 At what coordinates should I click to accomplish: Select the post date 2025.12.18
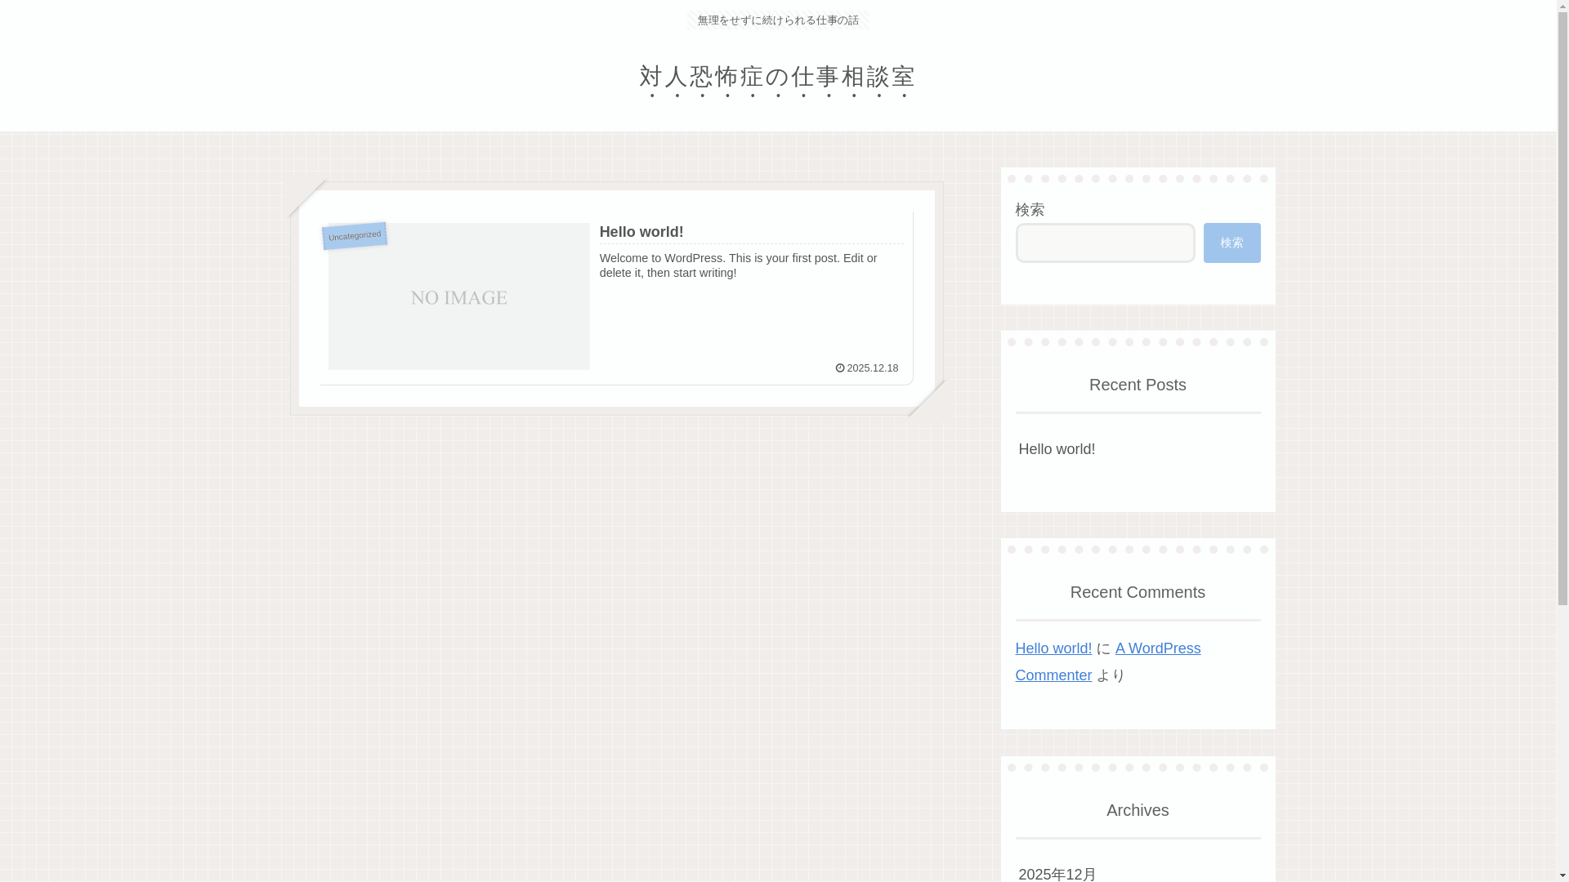(x=872, y=368)
